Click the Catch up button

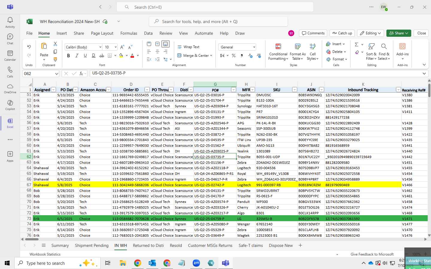pos(342,33)
